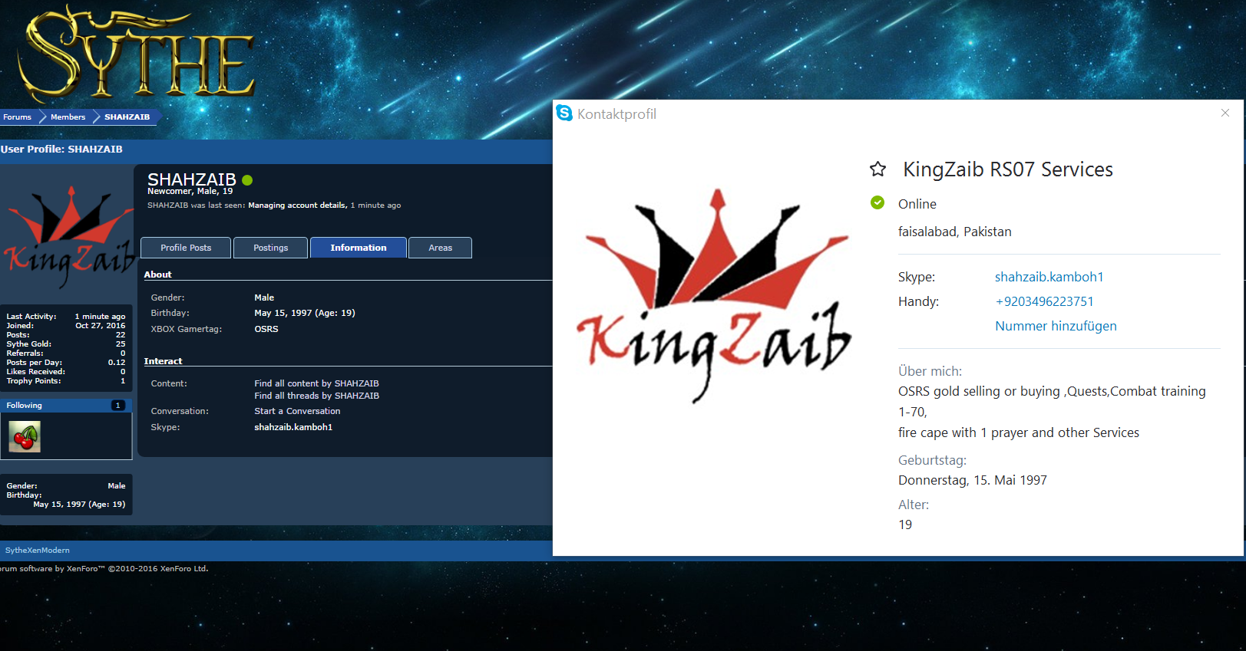Click Geburtstag value Donnerstag, 15. Mai 1997

click(973, 480)
